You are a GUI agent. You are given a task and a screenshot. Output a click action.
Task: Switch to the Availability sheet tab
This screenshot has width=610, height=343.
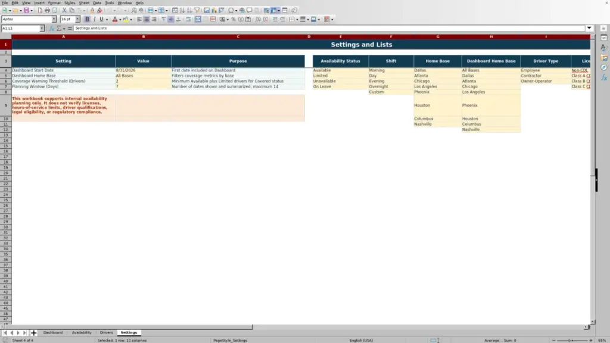[x=81, y=333]
